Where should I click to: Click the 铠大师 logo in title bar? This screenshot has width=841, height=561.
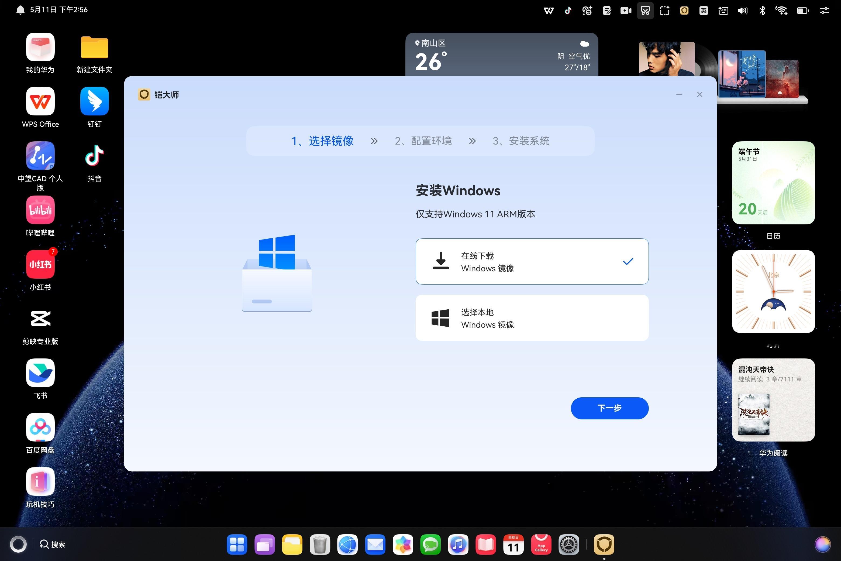tap(144, 95)
